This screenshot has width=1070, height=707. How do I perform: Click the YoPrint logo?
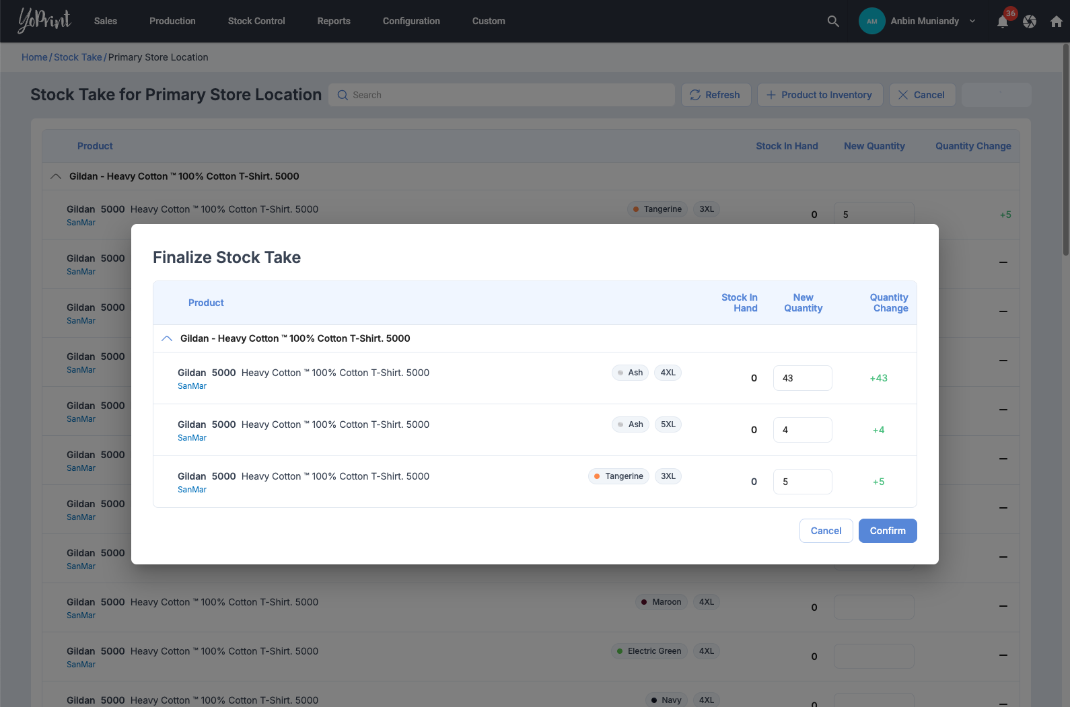44,21
